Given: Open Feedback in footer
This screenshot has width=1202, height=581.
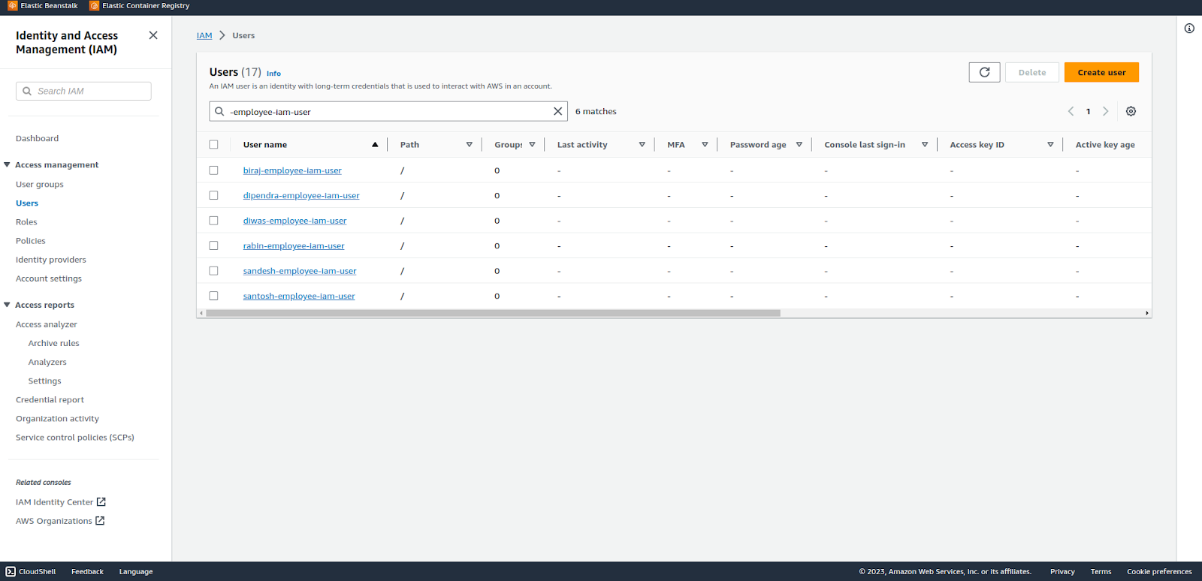Looking at the screenshot, I should (x=87, y=571).
